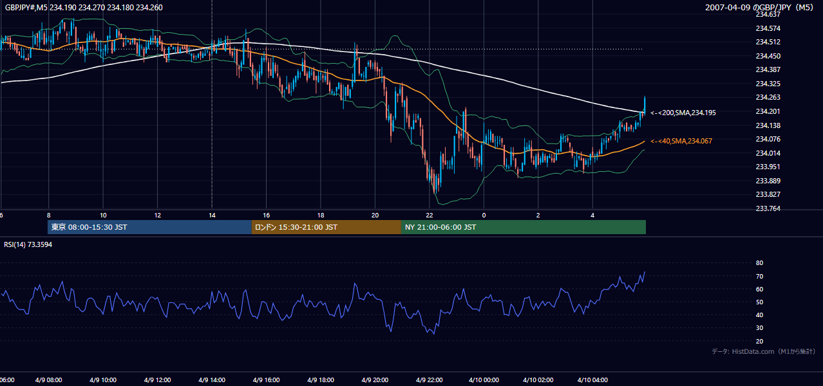
Task: Click the 234.387 price axis label
Action: [x=768, y=69]
